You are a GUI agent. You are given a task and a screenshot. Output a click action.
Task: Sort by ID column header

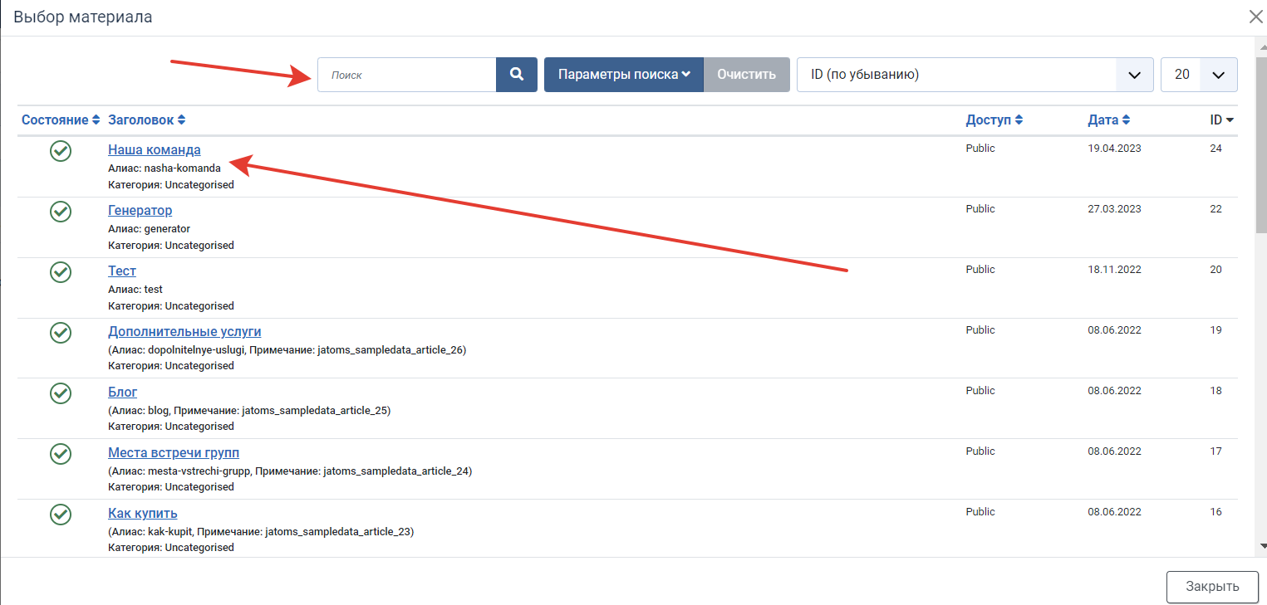pos(1221,120)
